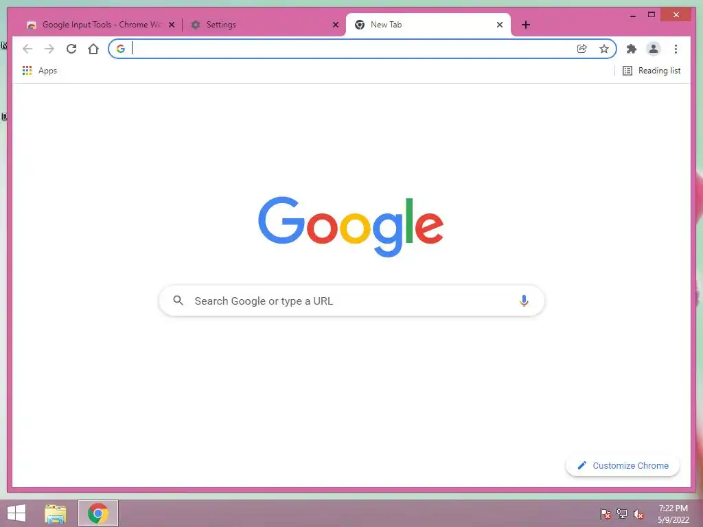The image size is (703, 527).
Task: Open the profile avatar menu
Action: (654, 49)
